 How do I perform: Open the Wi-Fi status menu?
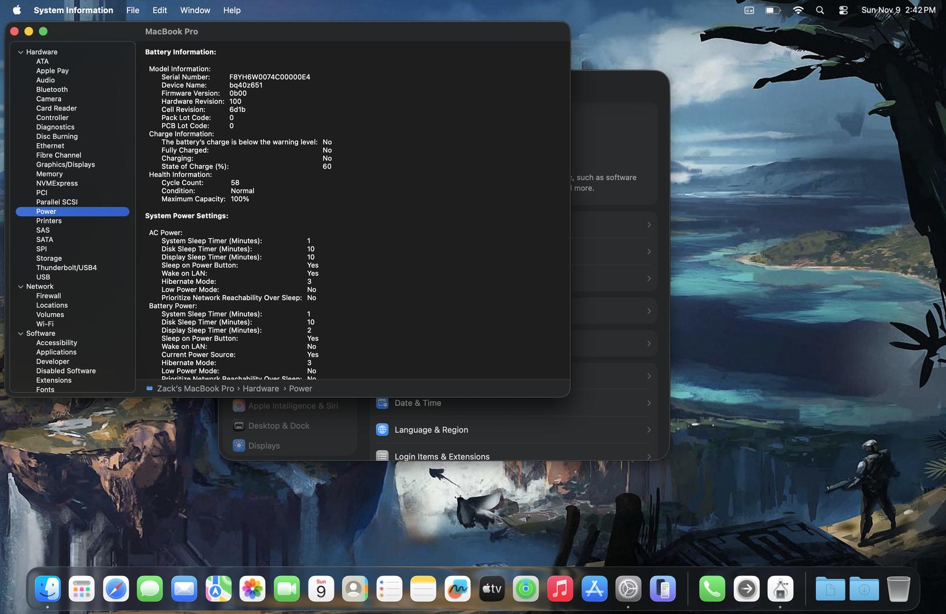[798, 10]
